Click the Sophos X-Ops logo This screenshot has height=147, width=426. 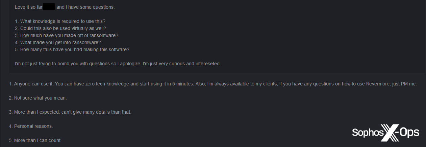tap(385, 133)
